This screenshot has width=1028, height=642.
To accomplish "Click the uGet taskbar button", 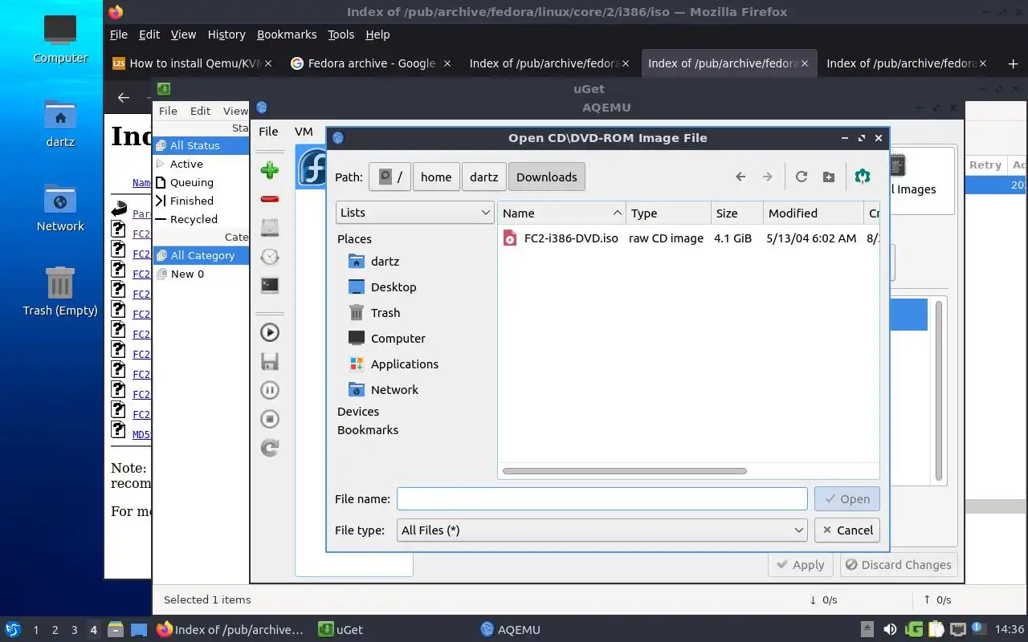I will (341, 630).
